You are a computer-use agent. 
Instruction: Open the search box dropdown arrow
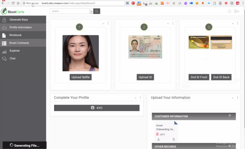click(91, 11)
